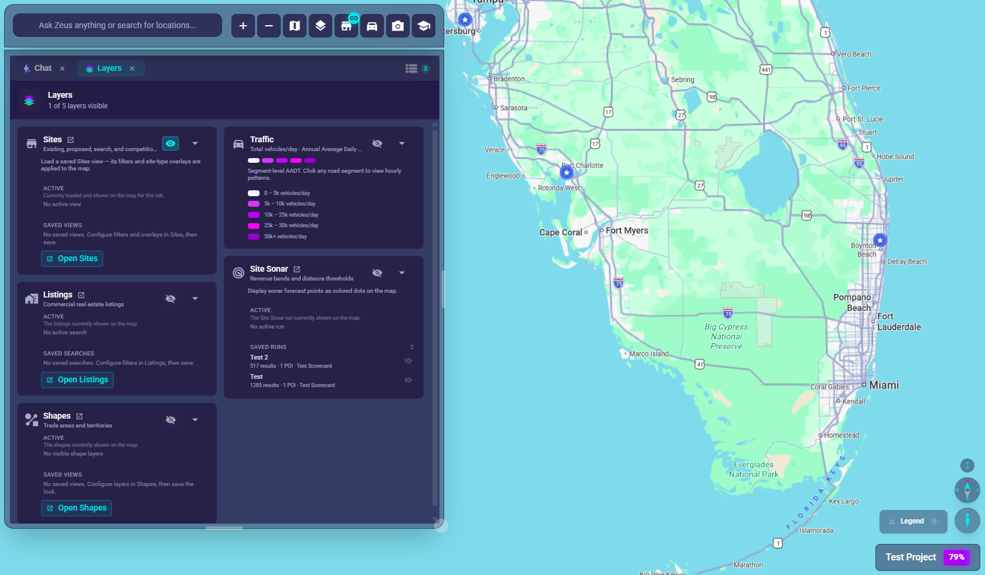Collapse the Listings card arrow
This screenshot has width=985, height=575.
pyautogui.click(x=195, y=299)
